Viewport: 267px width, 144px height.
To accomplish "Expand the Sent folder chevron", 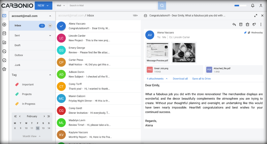I will click(x=50, y=36).
